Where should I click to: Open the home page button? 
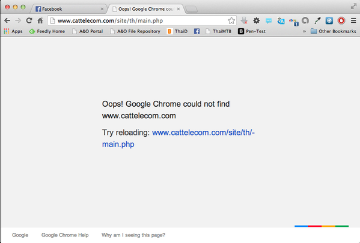tap(40, 20)
